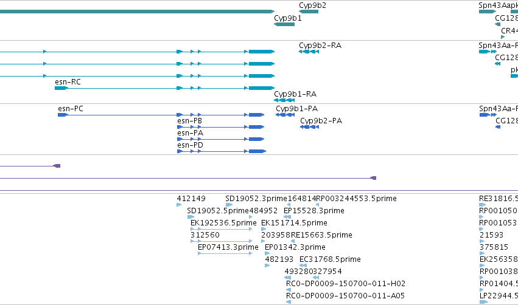Click the LP22944.5 EST label
This screenshot has height=305, width=518.
[499, 296]
